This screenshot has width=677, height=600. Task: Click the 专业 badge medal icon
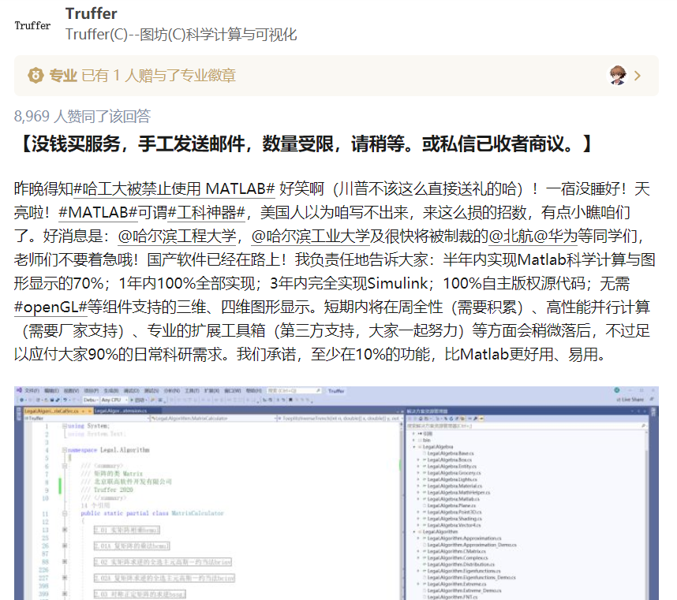point(36,76)
